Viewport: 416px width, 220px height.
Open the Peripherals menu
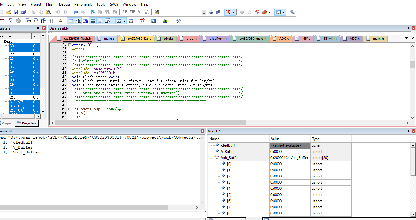pos(83,4)
